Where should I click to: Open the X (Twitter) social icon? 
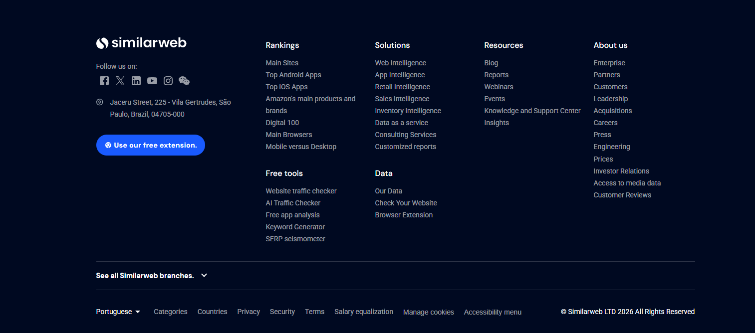(x=120, y=81)
